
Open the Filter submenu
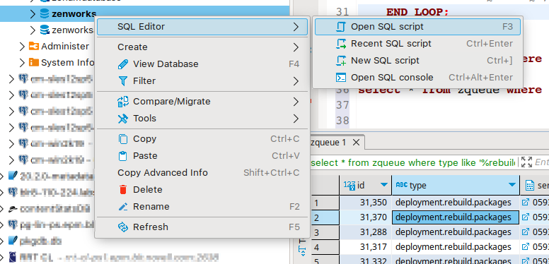pyautogui.click(x=202, y=81)
